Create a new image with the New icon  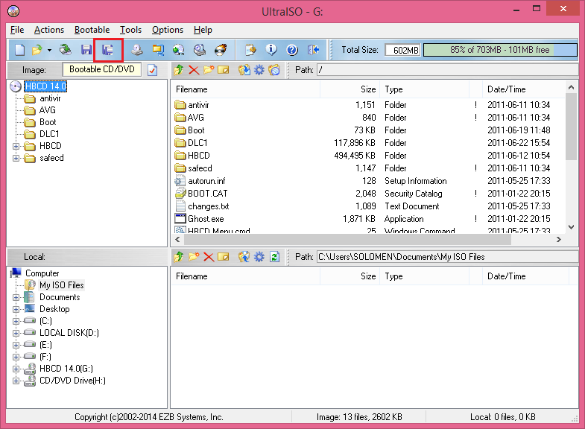(x=19, y=50)
